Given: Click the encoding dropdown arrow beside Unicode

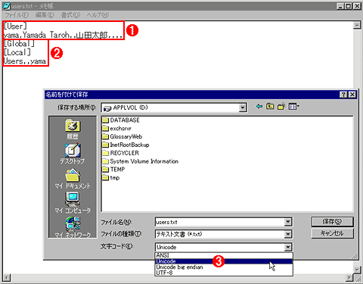Looking at the screenshot, I should (x=288, y=247).
